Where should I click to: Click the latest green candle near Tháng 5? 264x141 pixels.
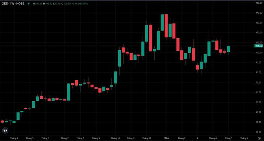coord(229,49)
